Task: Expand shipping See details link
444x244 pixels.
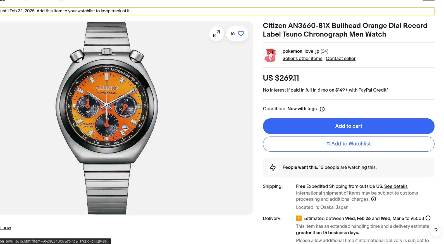Action: pyautogui.click(x=396, y=186)
